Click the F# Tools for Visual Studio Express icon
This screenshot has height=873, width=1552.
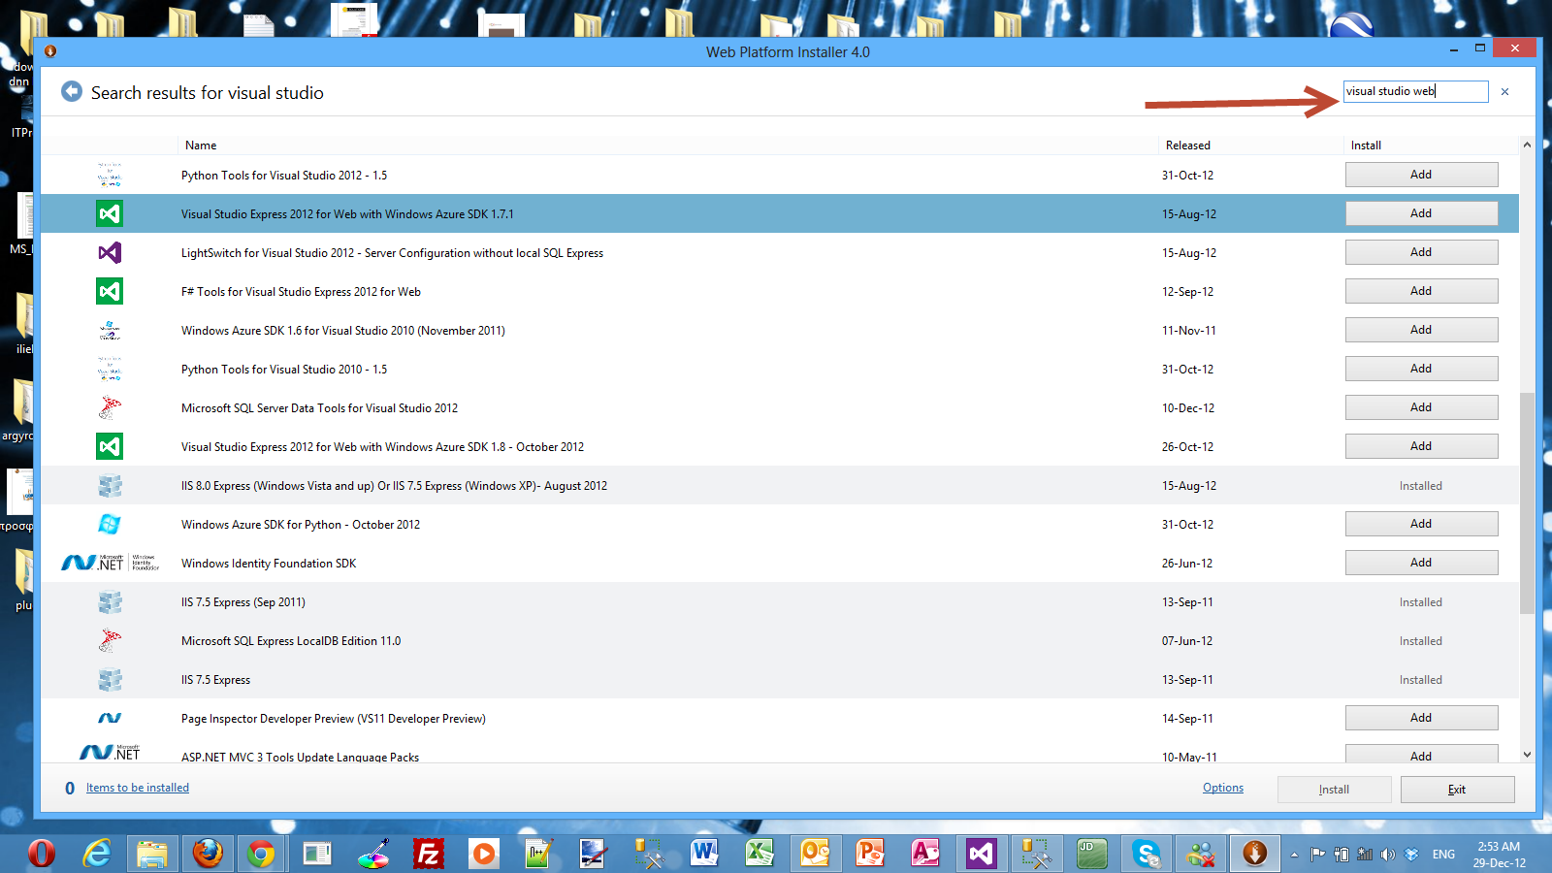tap(110, 291)
